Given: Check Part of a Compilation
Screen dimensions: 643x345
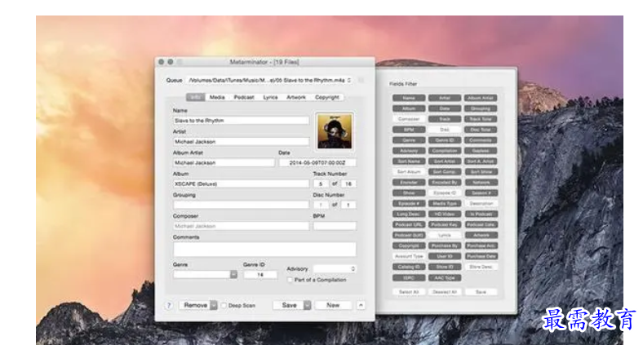Looking at the screenshot, I should 290,280.
